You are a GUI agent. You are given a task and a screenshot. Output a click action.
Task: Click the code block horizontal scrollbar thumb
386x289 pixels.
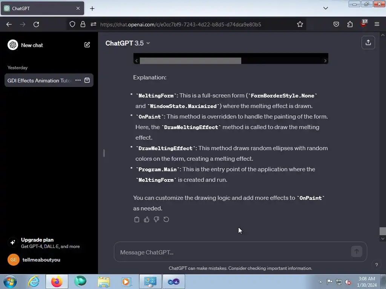(190, 61)
